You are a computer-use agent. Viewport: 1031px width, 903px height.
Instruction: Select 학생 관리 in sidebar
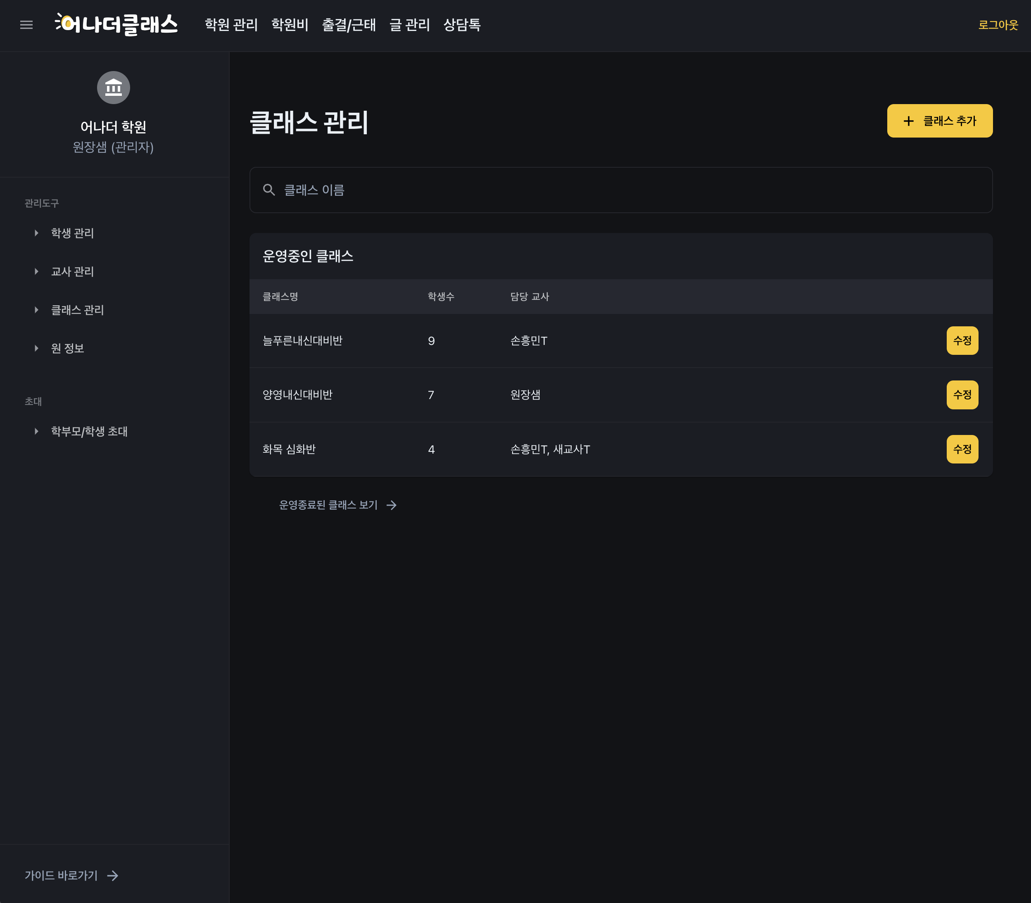pos(73,233)
